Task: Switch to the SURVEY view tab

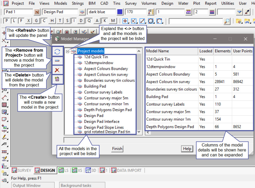Action: pos(21,170)
